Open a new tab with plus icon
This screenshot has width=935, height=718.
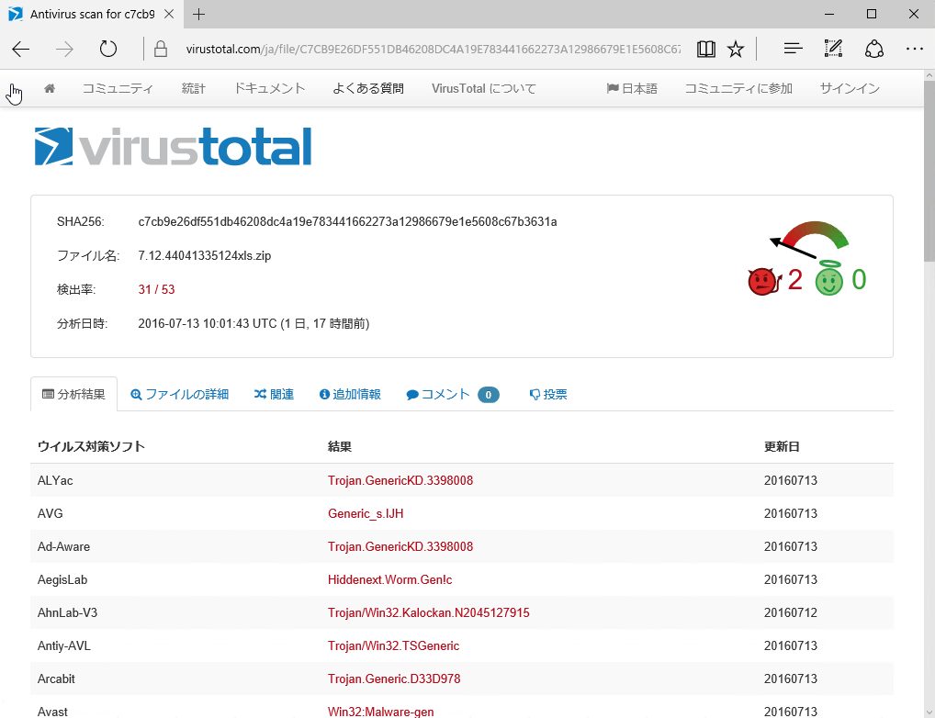point(199,15)
